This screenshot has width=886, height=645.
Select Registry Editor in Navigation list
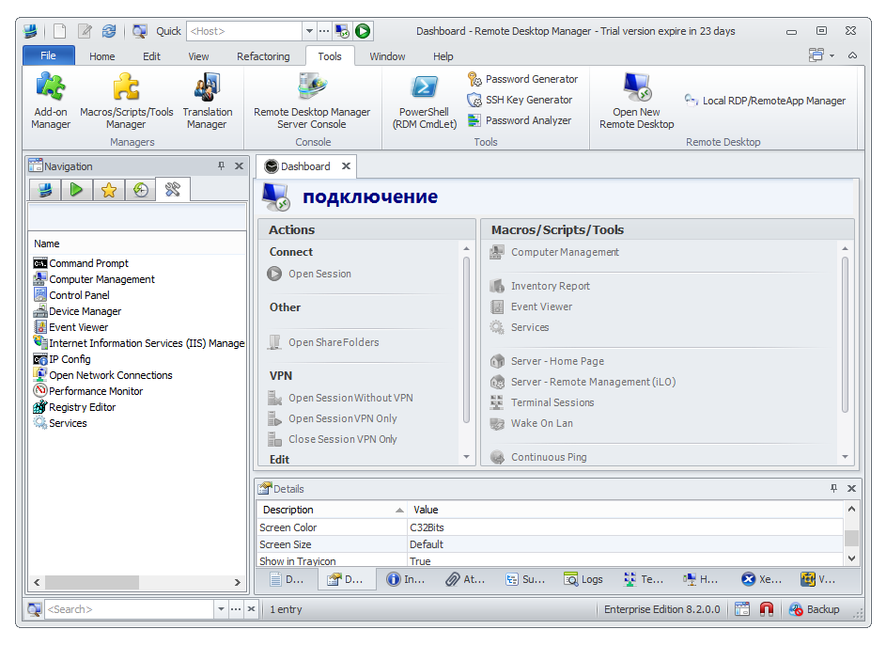74,407
